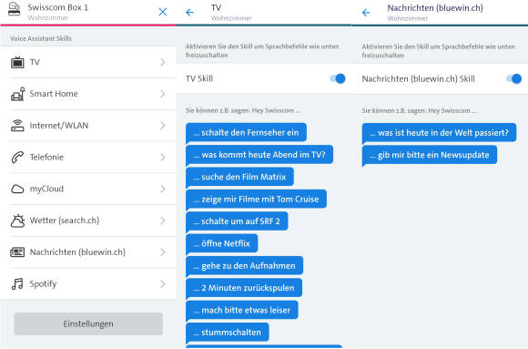Click the TV television icon
This screenshot has height=349, width=528.
point(17,62)
